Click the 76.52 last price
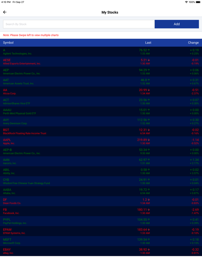202x270 pixels. pos(143,50)
